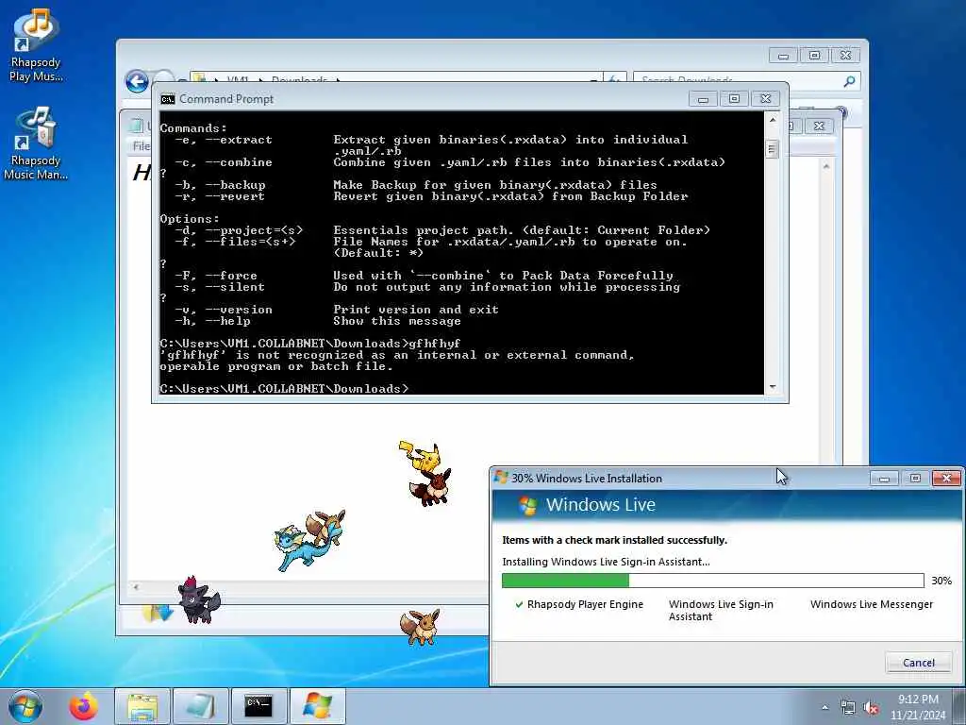
Task: Close the Windows Live Installation window
Action: (x=946, y=478)
